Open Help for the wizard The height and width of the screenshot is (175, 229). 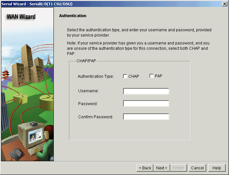(217, 168)
